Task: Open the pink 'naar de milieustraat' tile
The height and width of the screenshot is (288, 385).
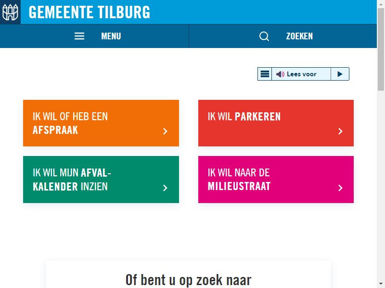Action: tap(276, 179)
